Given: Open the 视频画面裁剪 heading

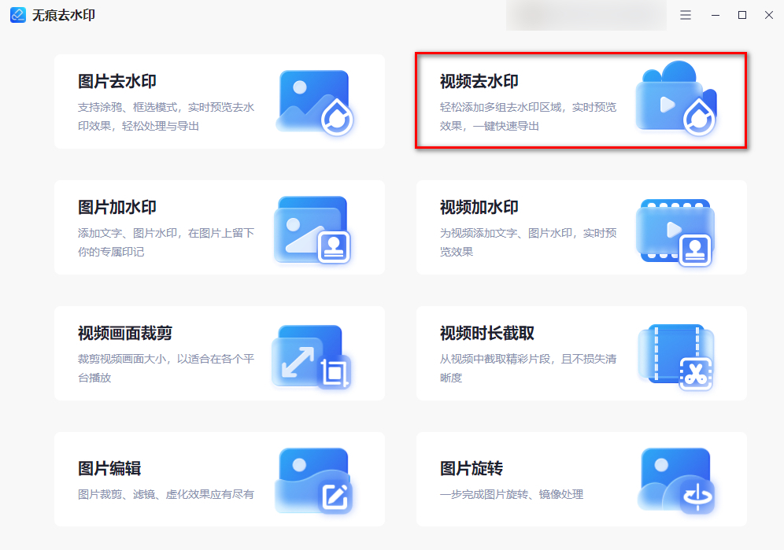Looking at the screenshot, I should coord(125,333).
